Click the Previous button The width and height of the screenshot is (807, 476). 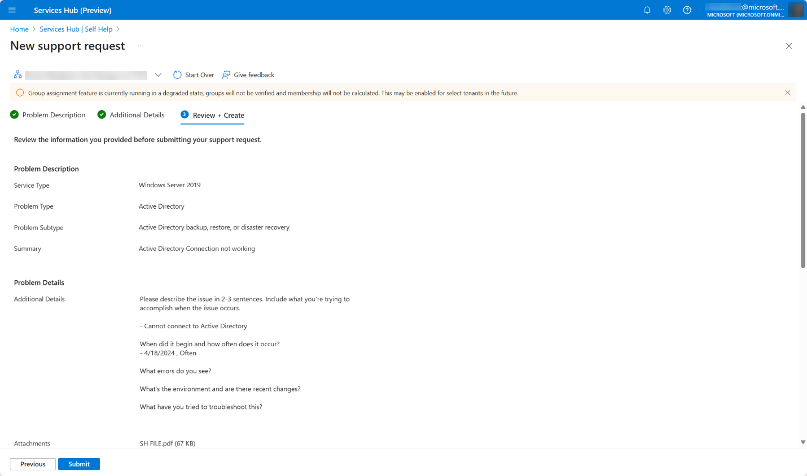(x=32, y=464)
